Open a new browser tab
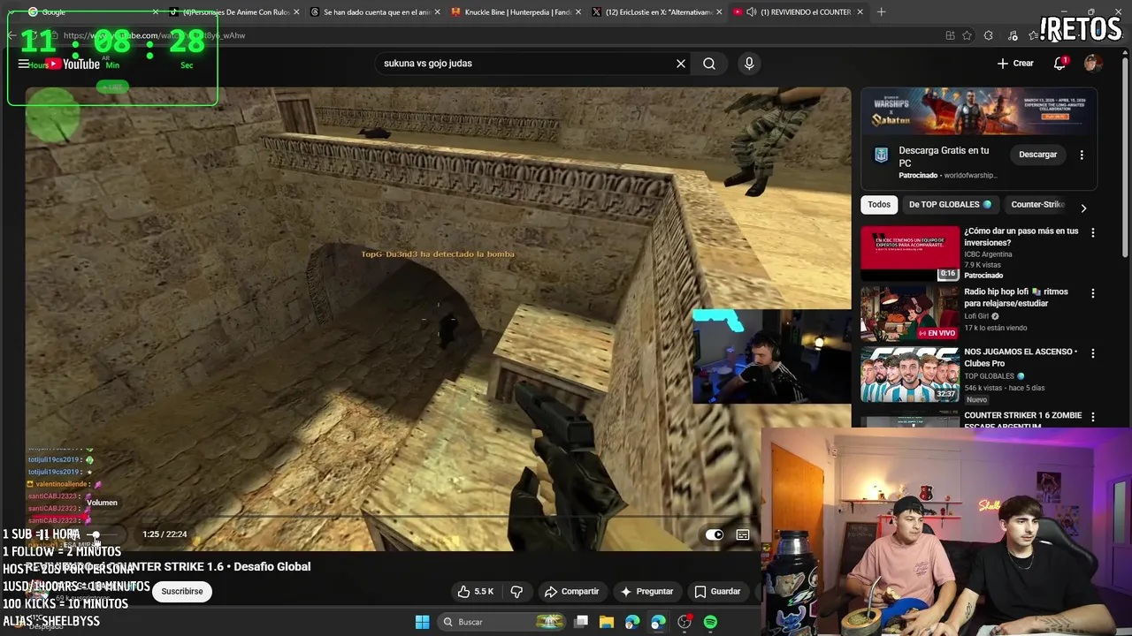 881,12
